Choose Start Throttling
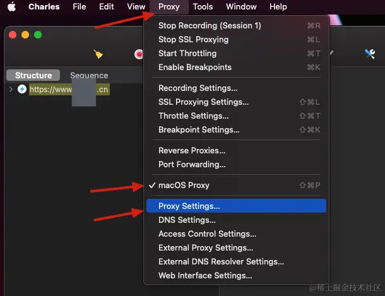Image resolution: width=385 pixels, height=296 pixels. [x=236, y=53]
